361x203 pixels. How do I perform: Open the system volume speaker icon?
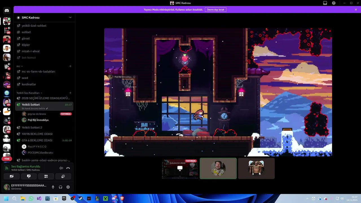click(x=342, y=198)
